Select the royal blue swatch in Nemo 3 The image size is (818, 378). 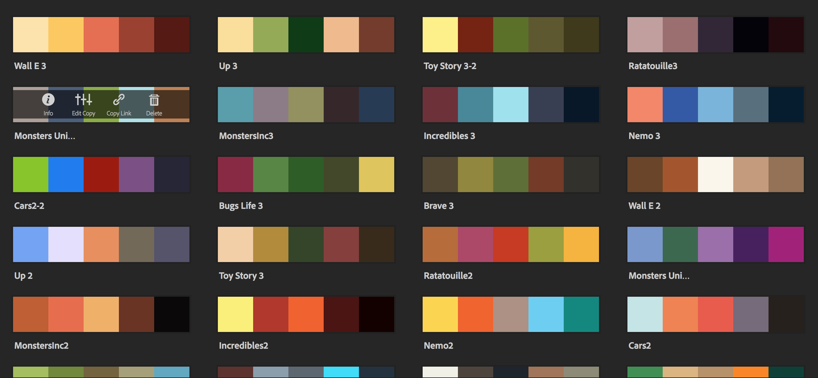680,104
